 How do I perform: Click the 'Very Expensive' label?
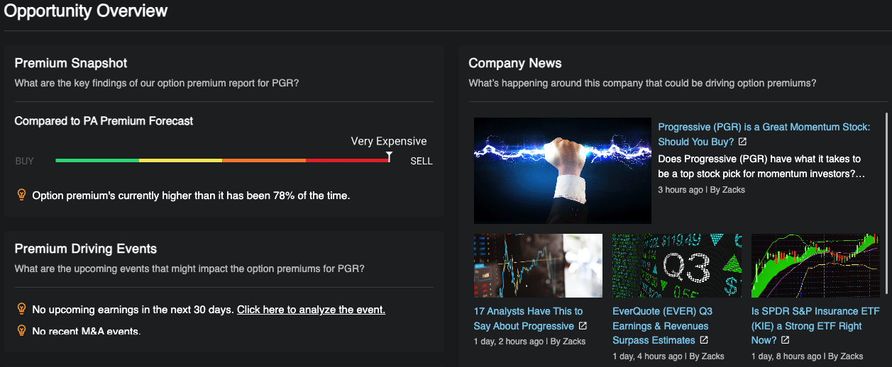pyautogui.click(x=389, y=141)
